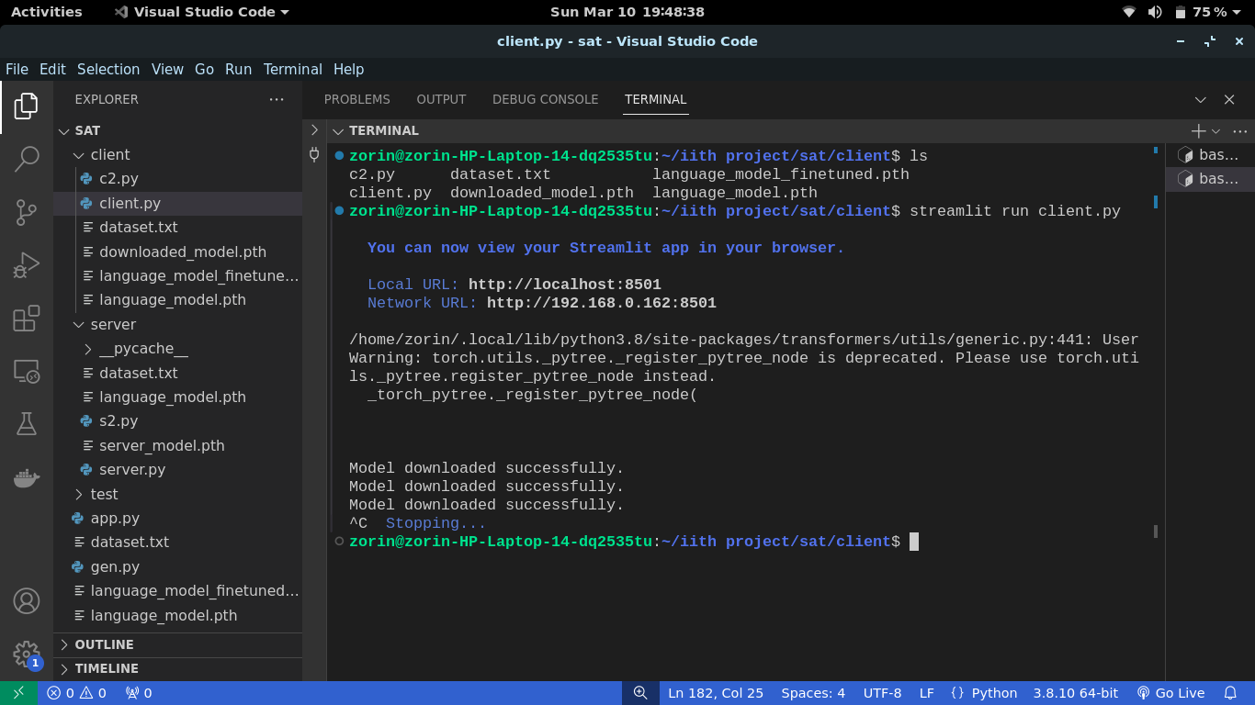1255x705 pixels.
Task: Switch to the OUTPUT tab
Action: tap(441, 99)
